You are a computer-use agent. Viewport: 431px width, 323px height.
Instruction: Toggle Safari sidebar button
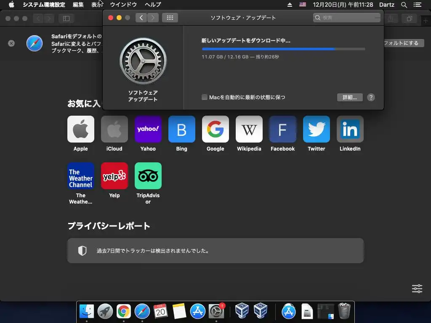[66, 19]
